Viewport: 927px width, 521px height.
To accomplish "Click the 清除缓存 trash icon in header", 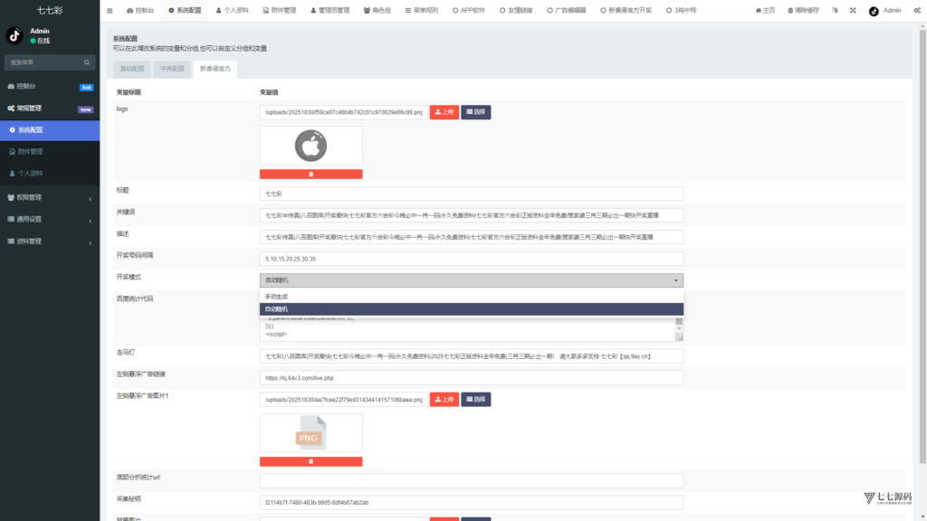I will 790,11.
